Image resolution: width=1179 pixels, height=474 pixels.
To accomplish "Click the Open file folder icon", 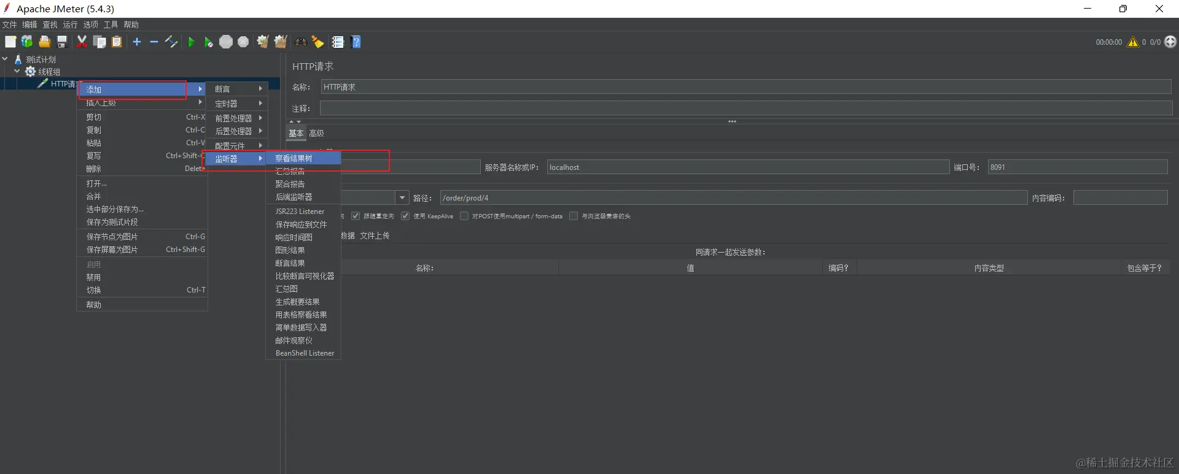I will [x=45, y=42].
